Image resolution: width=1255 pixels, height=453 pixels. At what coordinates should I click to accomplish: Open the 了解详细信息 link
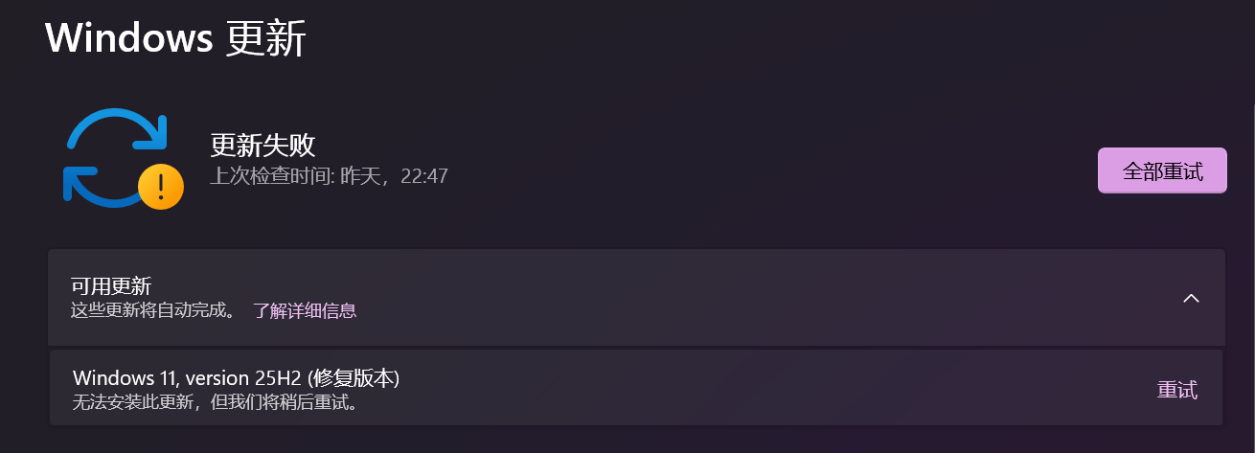click(x=305, y=310)
